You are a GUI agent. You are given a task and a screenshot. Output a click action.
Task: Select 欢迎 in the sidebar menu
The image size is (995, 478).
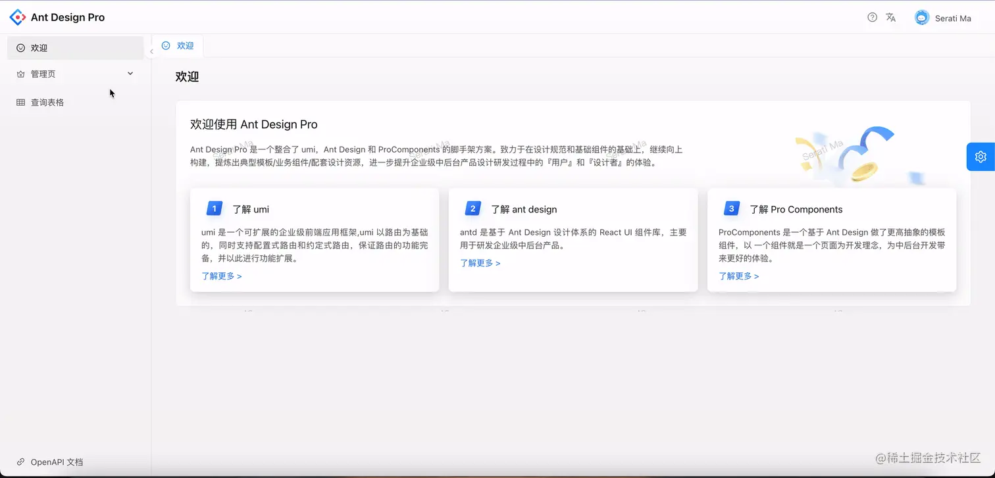pyautogui.click(x=76, y=48)
